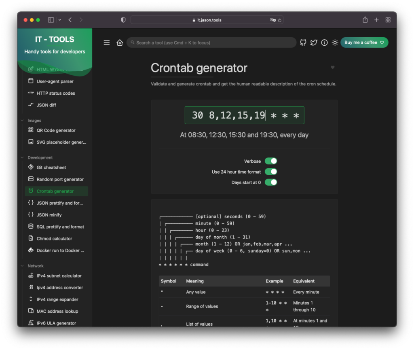
Task: Click the translate icon in address bar
Action: coord(273,20)
